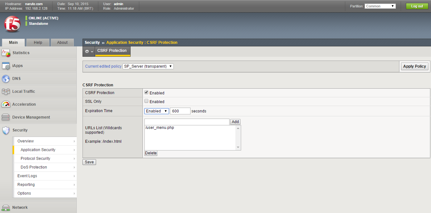Disable the CSRF Protection checkbox

[146, 92]
